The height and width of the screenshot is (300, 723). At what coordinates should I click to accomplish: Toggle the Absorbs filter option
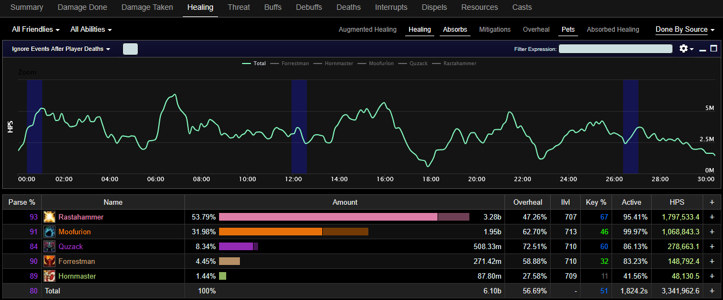pyautogui.click(x=455, y=30)
